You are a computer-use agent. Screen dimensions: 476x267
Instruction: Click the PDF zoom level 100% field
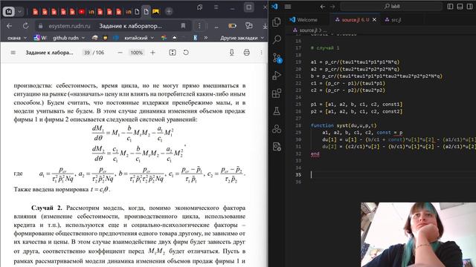[136, 53]
